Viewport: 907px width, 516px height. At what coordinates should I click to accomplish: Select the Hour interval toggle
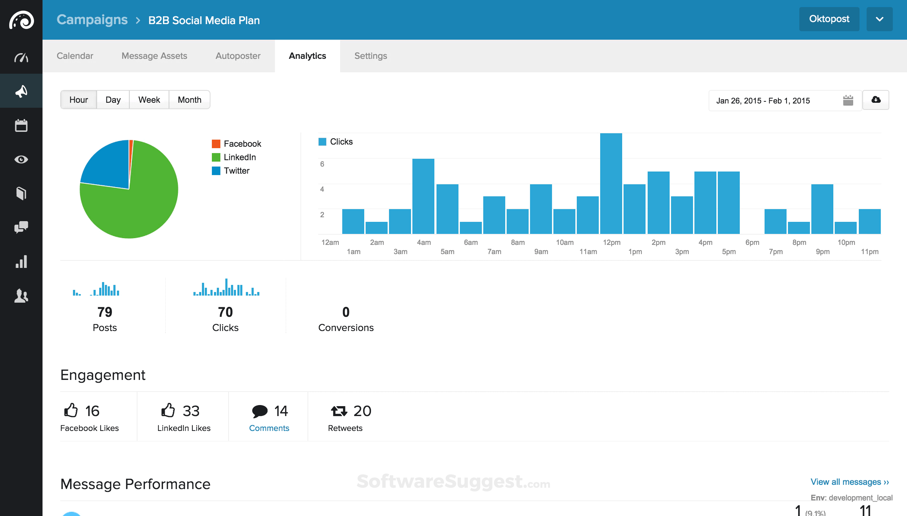[x=78, y=100]
